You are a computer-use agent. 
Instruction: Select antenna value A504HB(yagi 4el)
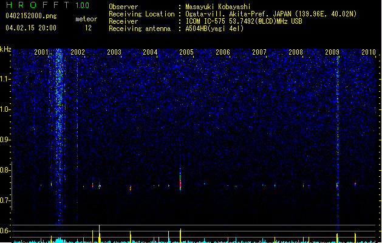(214, 29)
